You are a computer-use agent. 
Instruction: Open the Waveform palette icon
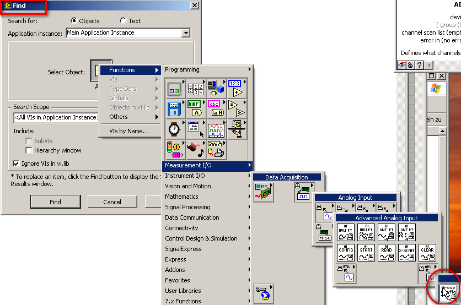217,129
